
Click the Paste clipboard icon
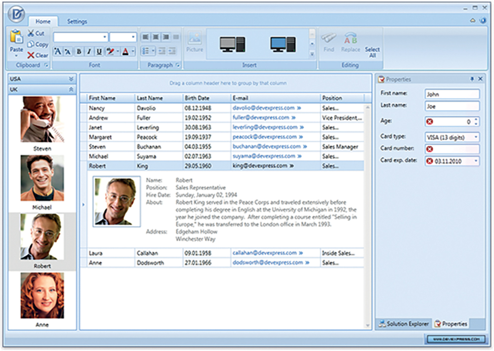(x=16, y=37)
